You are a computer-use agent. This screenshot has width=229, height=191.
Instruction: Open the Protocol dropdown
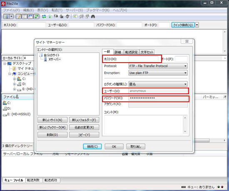(158, 66)
